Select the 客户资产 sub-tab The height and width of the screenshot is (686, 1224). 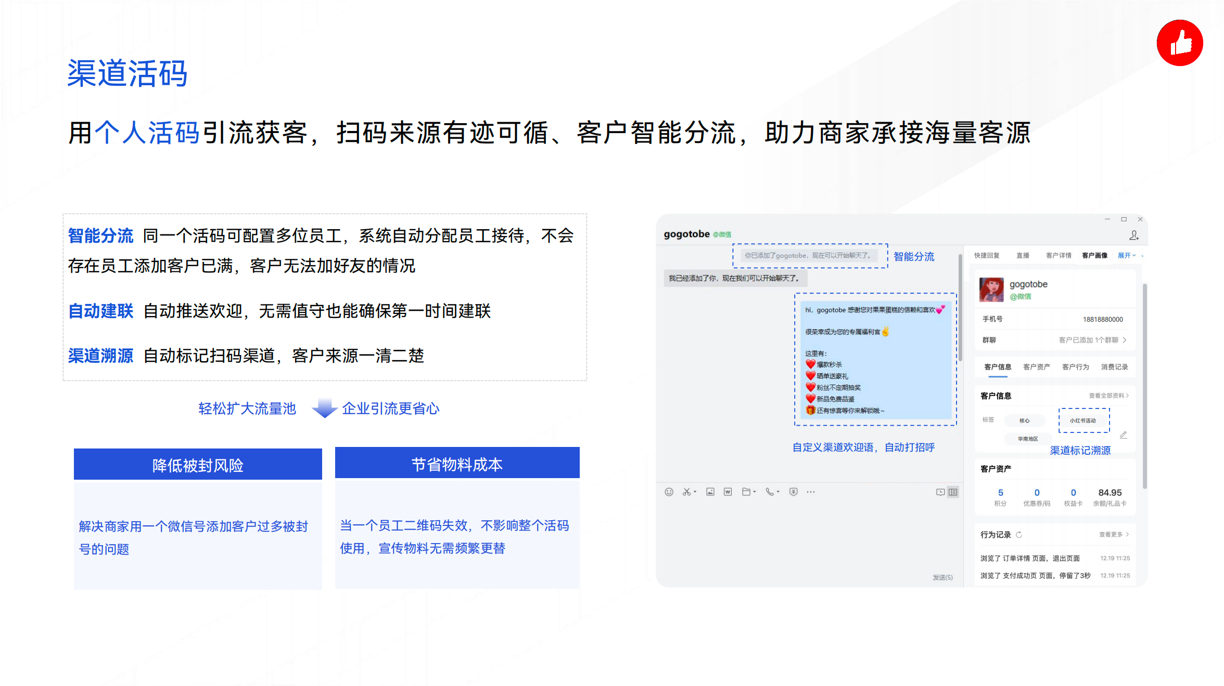pos(1036,367)
